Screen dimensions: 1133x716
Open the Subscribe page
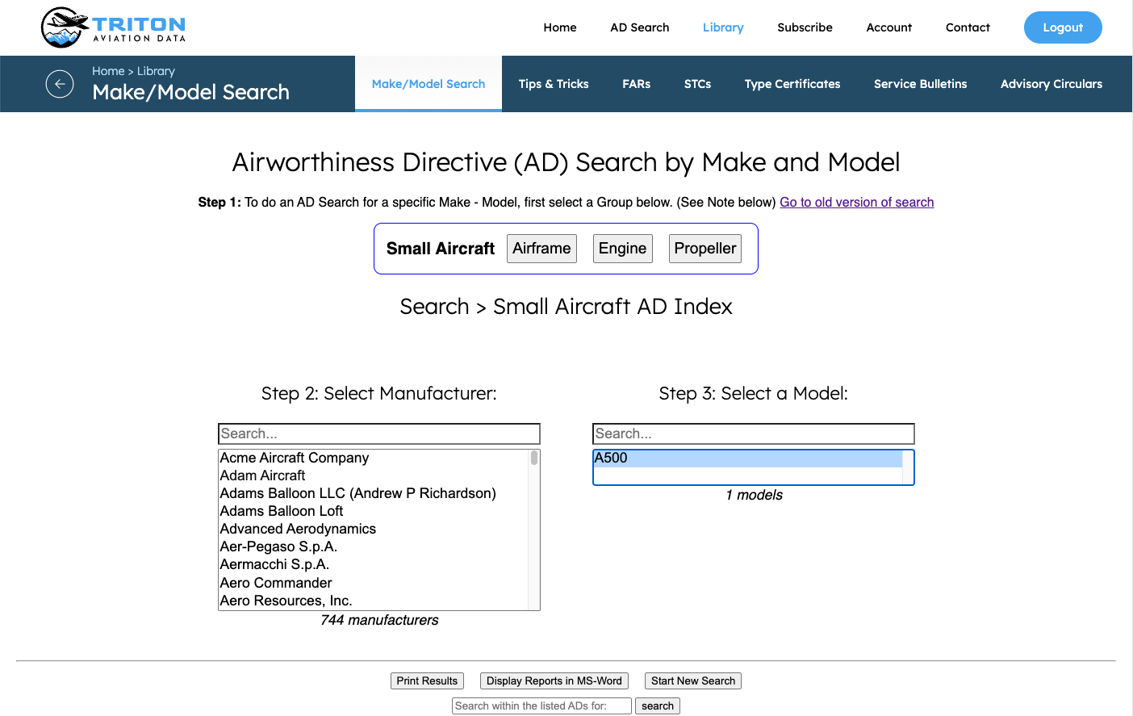point(805,27)
